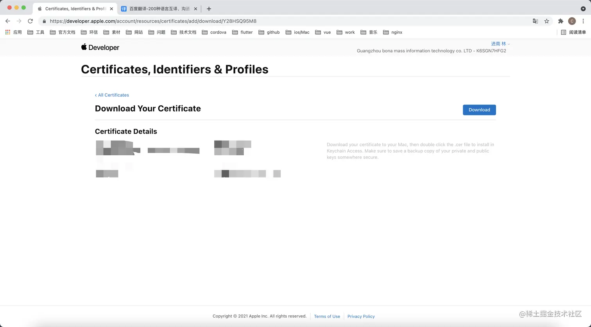
Task: Click the Guangzhou bona mass team name
Action: [x=432, y=51]
